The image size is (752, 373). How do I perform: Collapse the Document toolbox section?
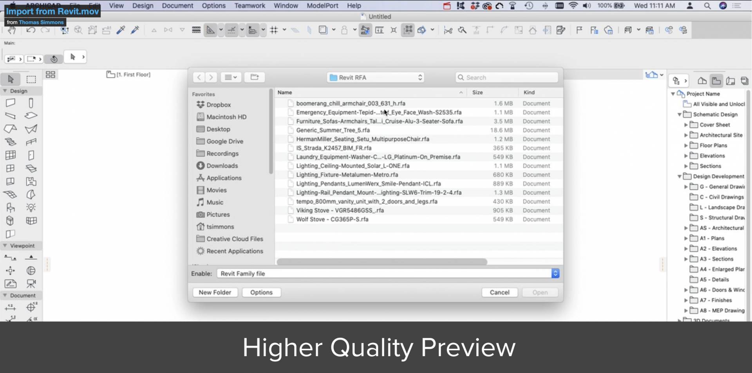pos(5,295)
